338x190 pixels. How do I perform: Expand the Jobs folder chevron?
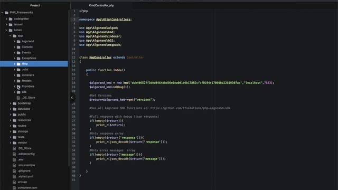pos(14,70)
